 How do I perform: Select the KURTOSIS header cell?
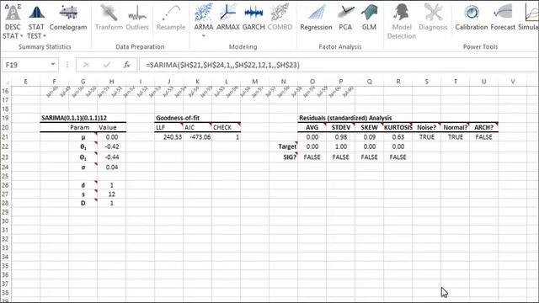[398, 127]
